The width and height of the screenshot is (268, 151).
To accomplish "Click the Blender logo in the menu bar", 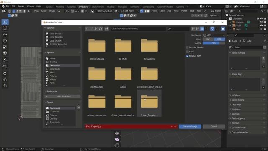I will (3, 6).
